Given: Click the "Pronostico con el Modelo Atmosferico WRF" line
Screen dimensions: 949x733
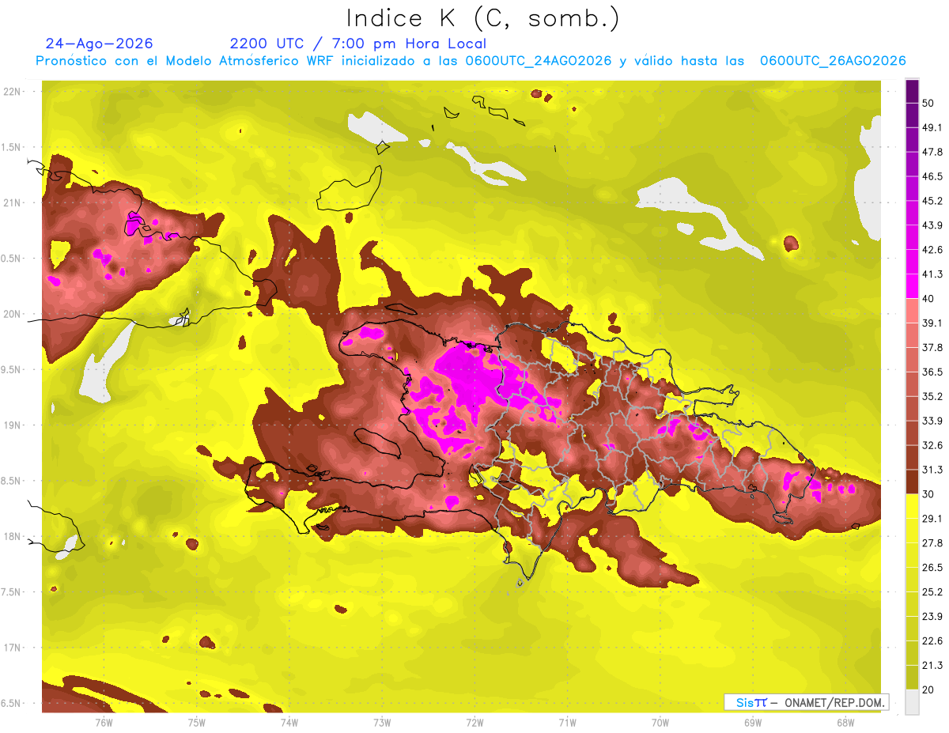Looking at the screenshot, I should click(x=471, y=61).
